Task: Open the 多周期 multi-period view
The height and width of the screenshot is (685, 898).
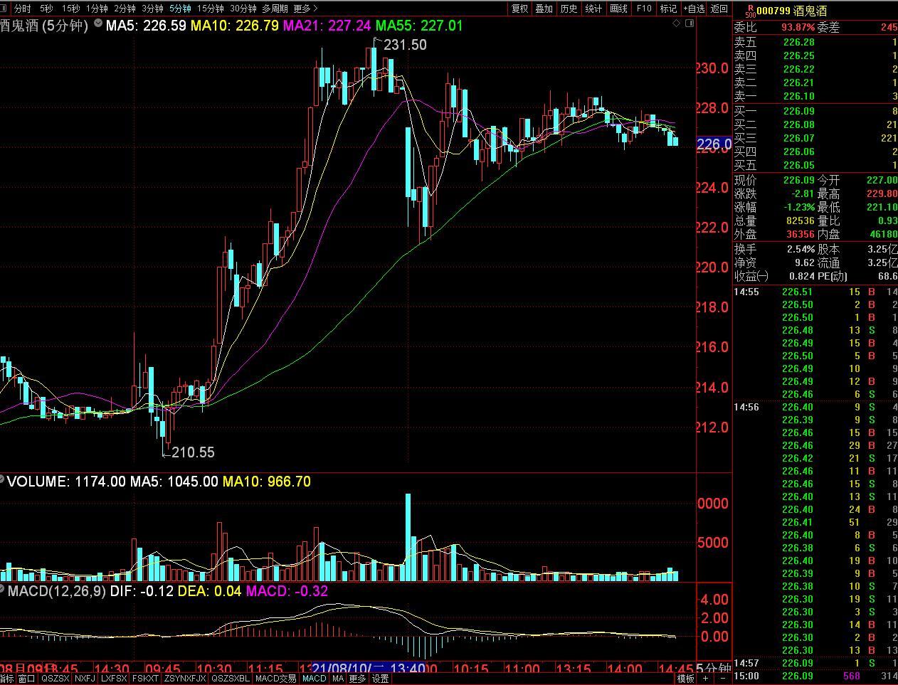Action: coord(275,9)
